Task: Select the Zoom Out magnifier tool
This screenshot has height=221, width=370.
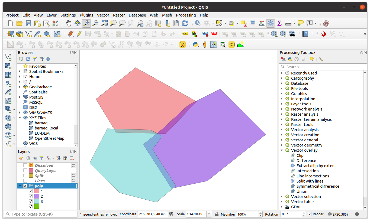Action: 95,23
